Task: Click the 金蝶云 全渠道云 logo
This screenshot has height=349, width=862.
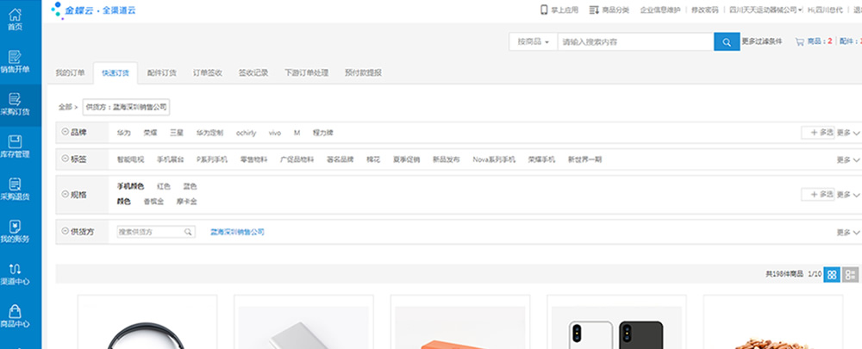Action: tap(93, 9)
